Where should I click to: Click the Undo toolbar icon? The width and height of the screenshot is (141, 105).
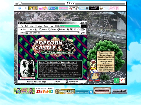pos(78,29)
